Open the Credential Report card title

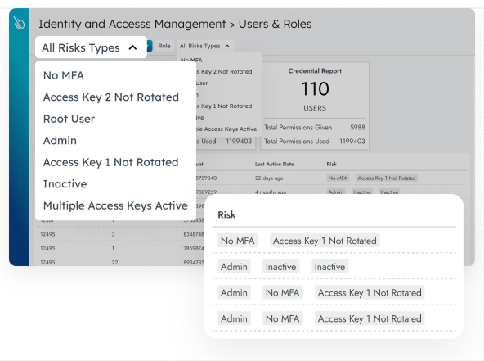pyautogui.click(x=315, y=70)
